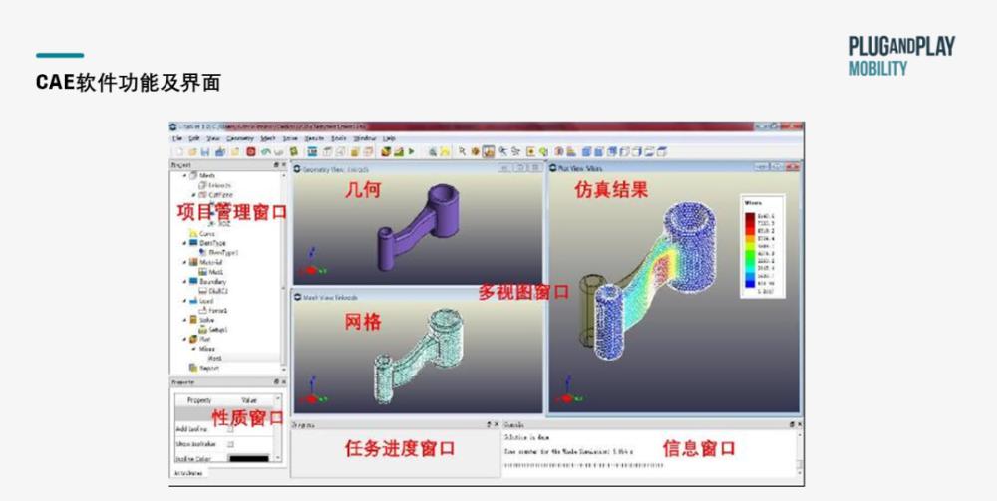Click the New blank document toolbar icon
Screen dimensions: 997x501
[179, 151]
